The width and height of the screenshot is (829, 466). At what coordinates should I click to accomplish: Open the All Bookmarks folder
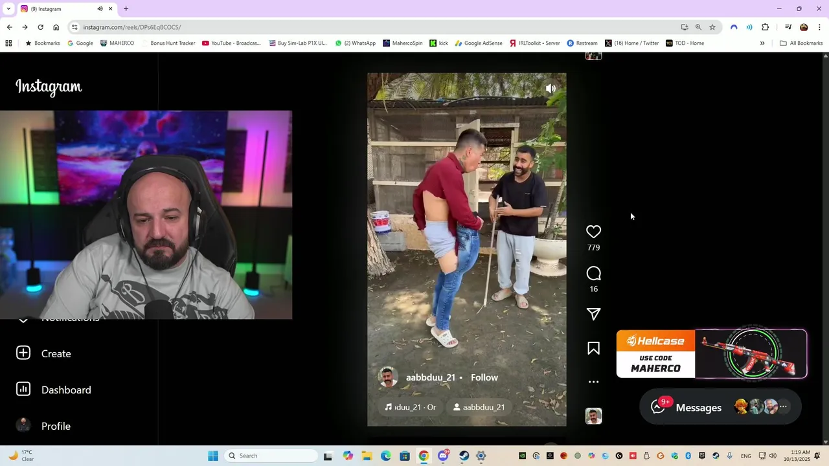[801, 43]
